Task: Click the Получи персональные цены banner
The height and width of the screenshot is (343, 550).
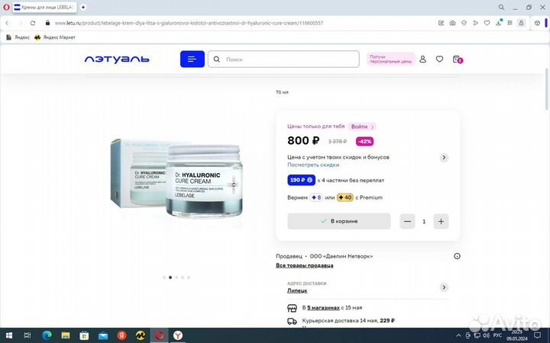Action: pos(391,59)
